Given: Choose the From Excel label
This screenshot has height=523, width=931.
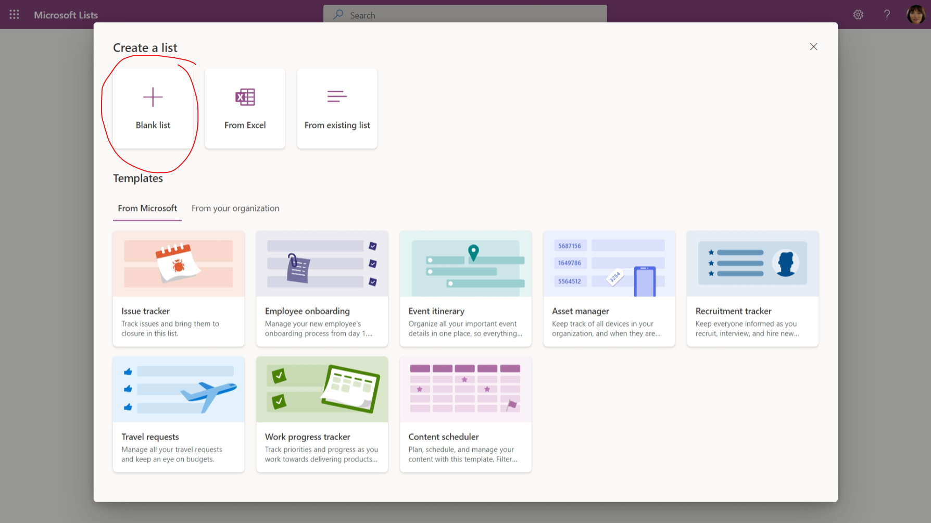Looking at the screenshot, I should [x=245, y=125].
